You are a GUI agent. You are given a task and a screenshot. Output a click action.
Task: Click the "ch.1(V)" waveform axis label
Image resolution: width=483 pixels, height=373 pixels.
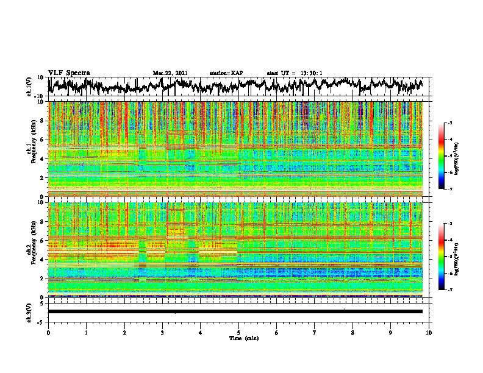point(29,87)
